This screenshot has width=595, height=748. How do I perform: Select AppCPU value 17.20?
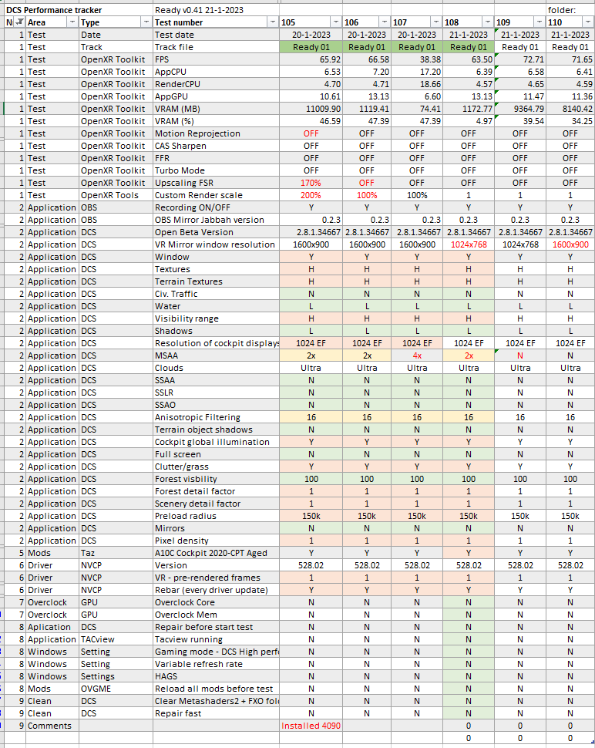pyautogui.click(x=417, y=72)
